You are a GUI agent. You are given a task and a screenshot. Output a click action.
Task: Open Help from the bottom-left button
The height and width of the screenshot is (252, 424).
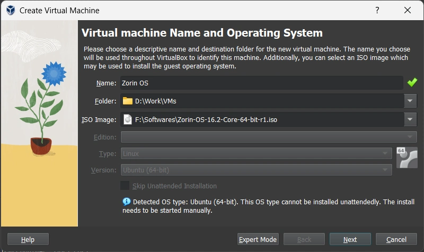(28, 239)
